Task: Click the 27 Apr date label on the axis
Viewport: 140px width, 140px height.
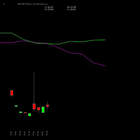Action: tap(33, 133)
